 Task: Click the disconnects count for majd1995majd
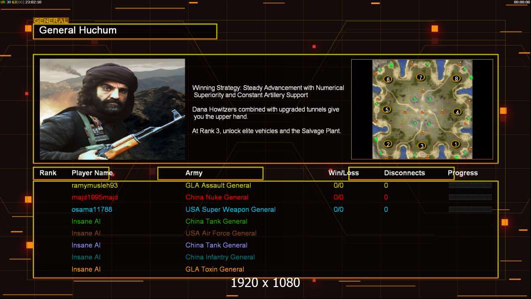point(386,197)
